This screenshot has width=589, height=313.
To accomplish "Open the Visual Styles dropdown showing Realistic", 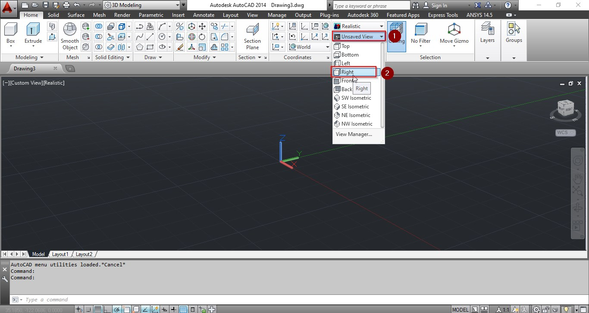I will (x=358, y=26).
